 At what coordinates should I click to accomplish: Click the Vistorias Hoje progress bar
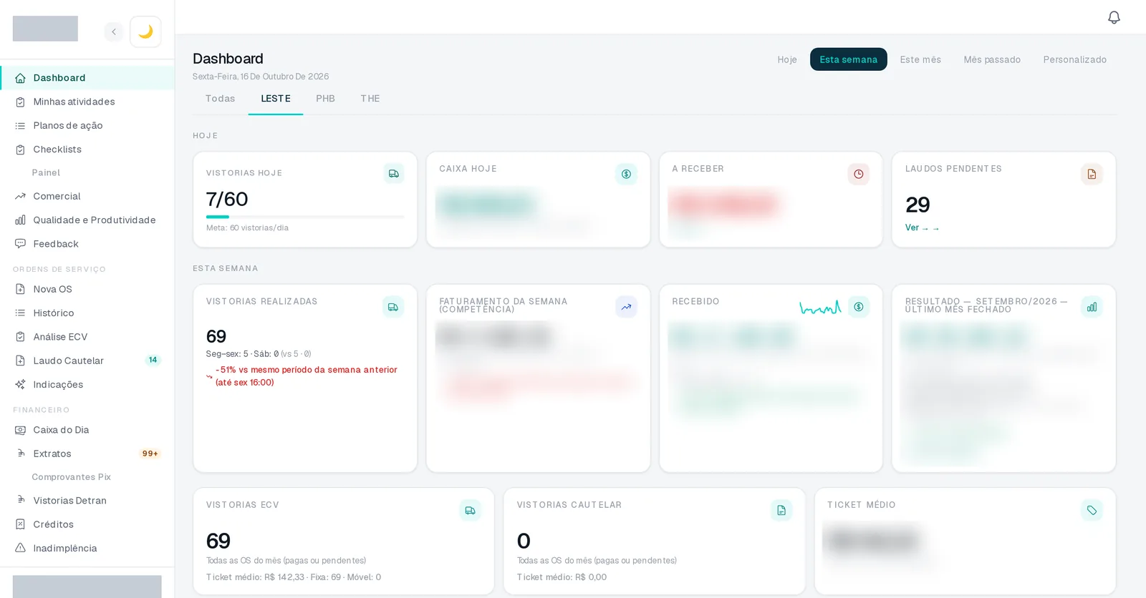[305, 217]
